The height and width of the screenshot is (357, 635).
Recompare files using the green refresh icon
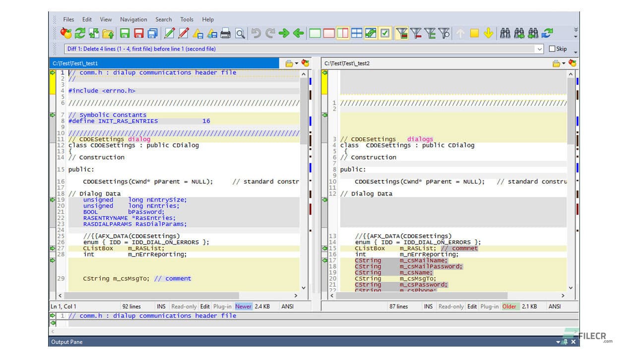(x=79, y=33)
